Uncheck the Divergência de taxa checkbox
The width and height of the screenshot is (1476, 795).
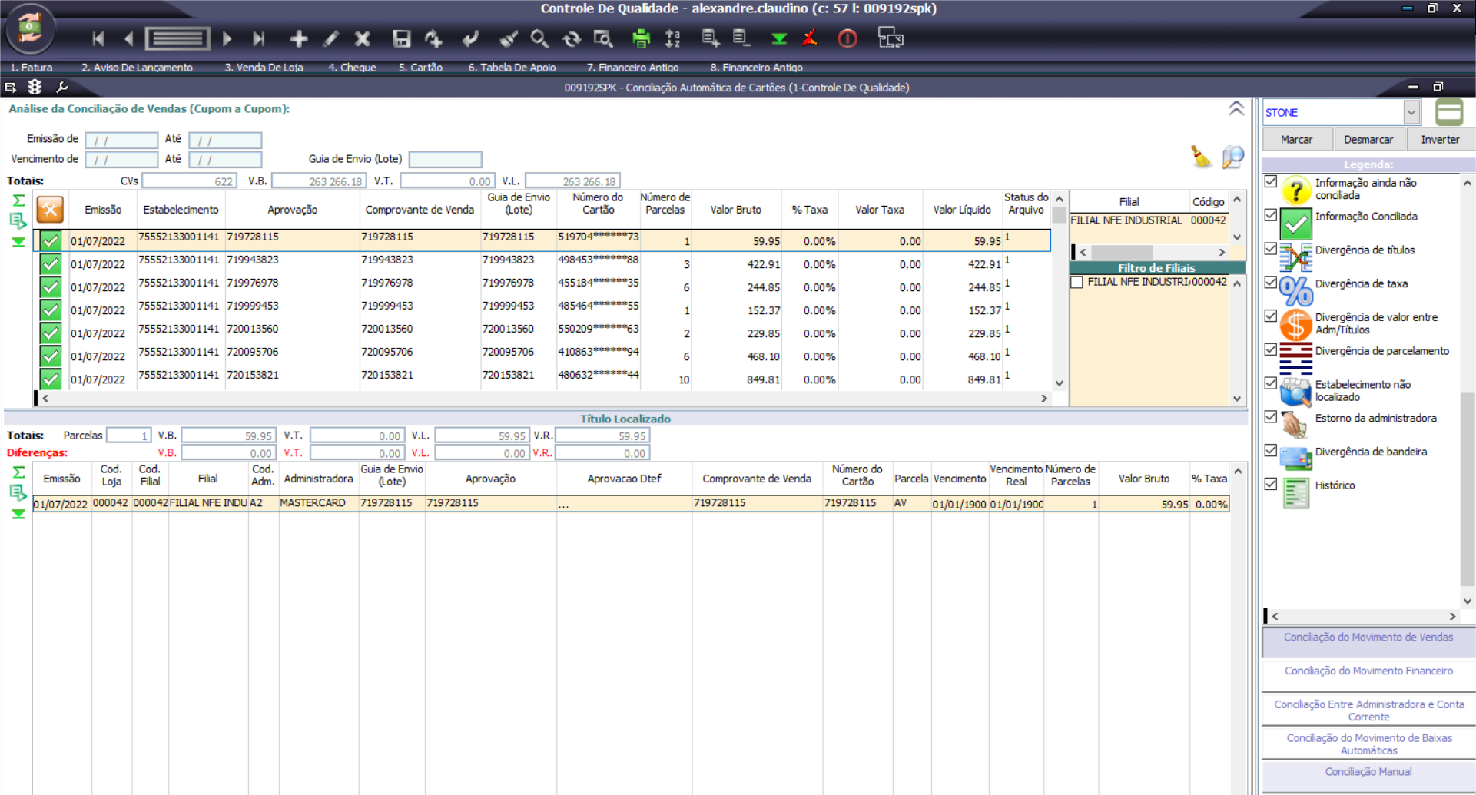point(1271,283)
